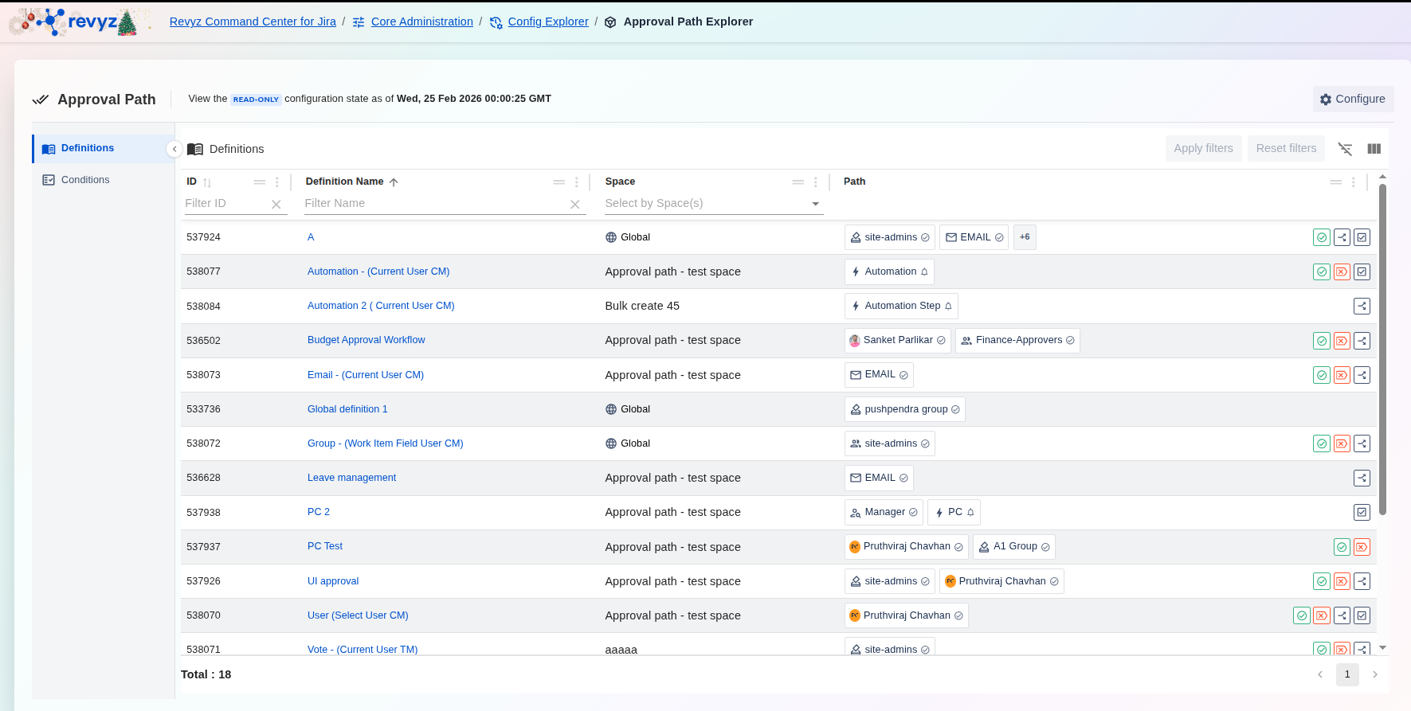The image size is (1411, 711).
Task: Clear the Filter Name field with X icon
Action: coord(574,205)
